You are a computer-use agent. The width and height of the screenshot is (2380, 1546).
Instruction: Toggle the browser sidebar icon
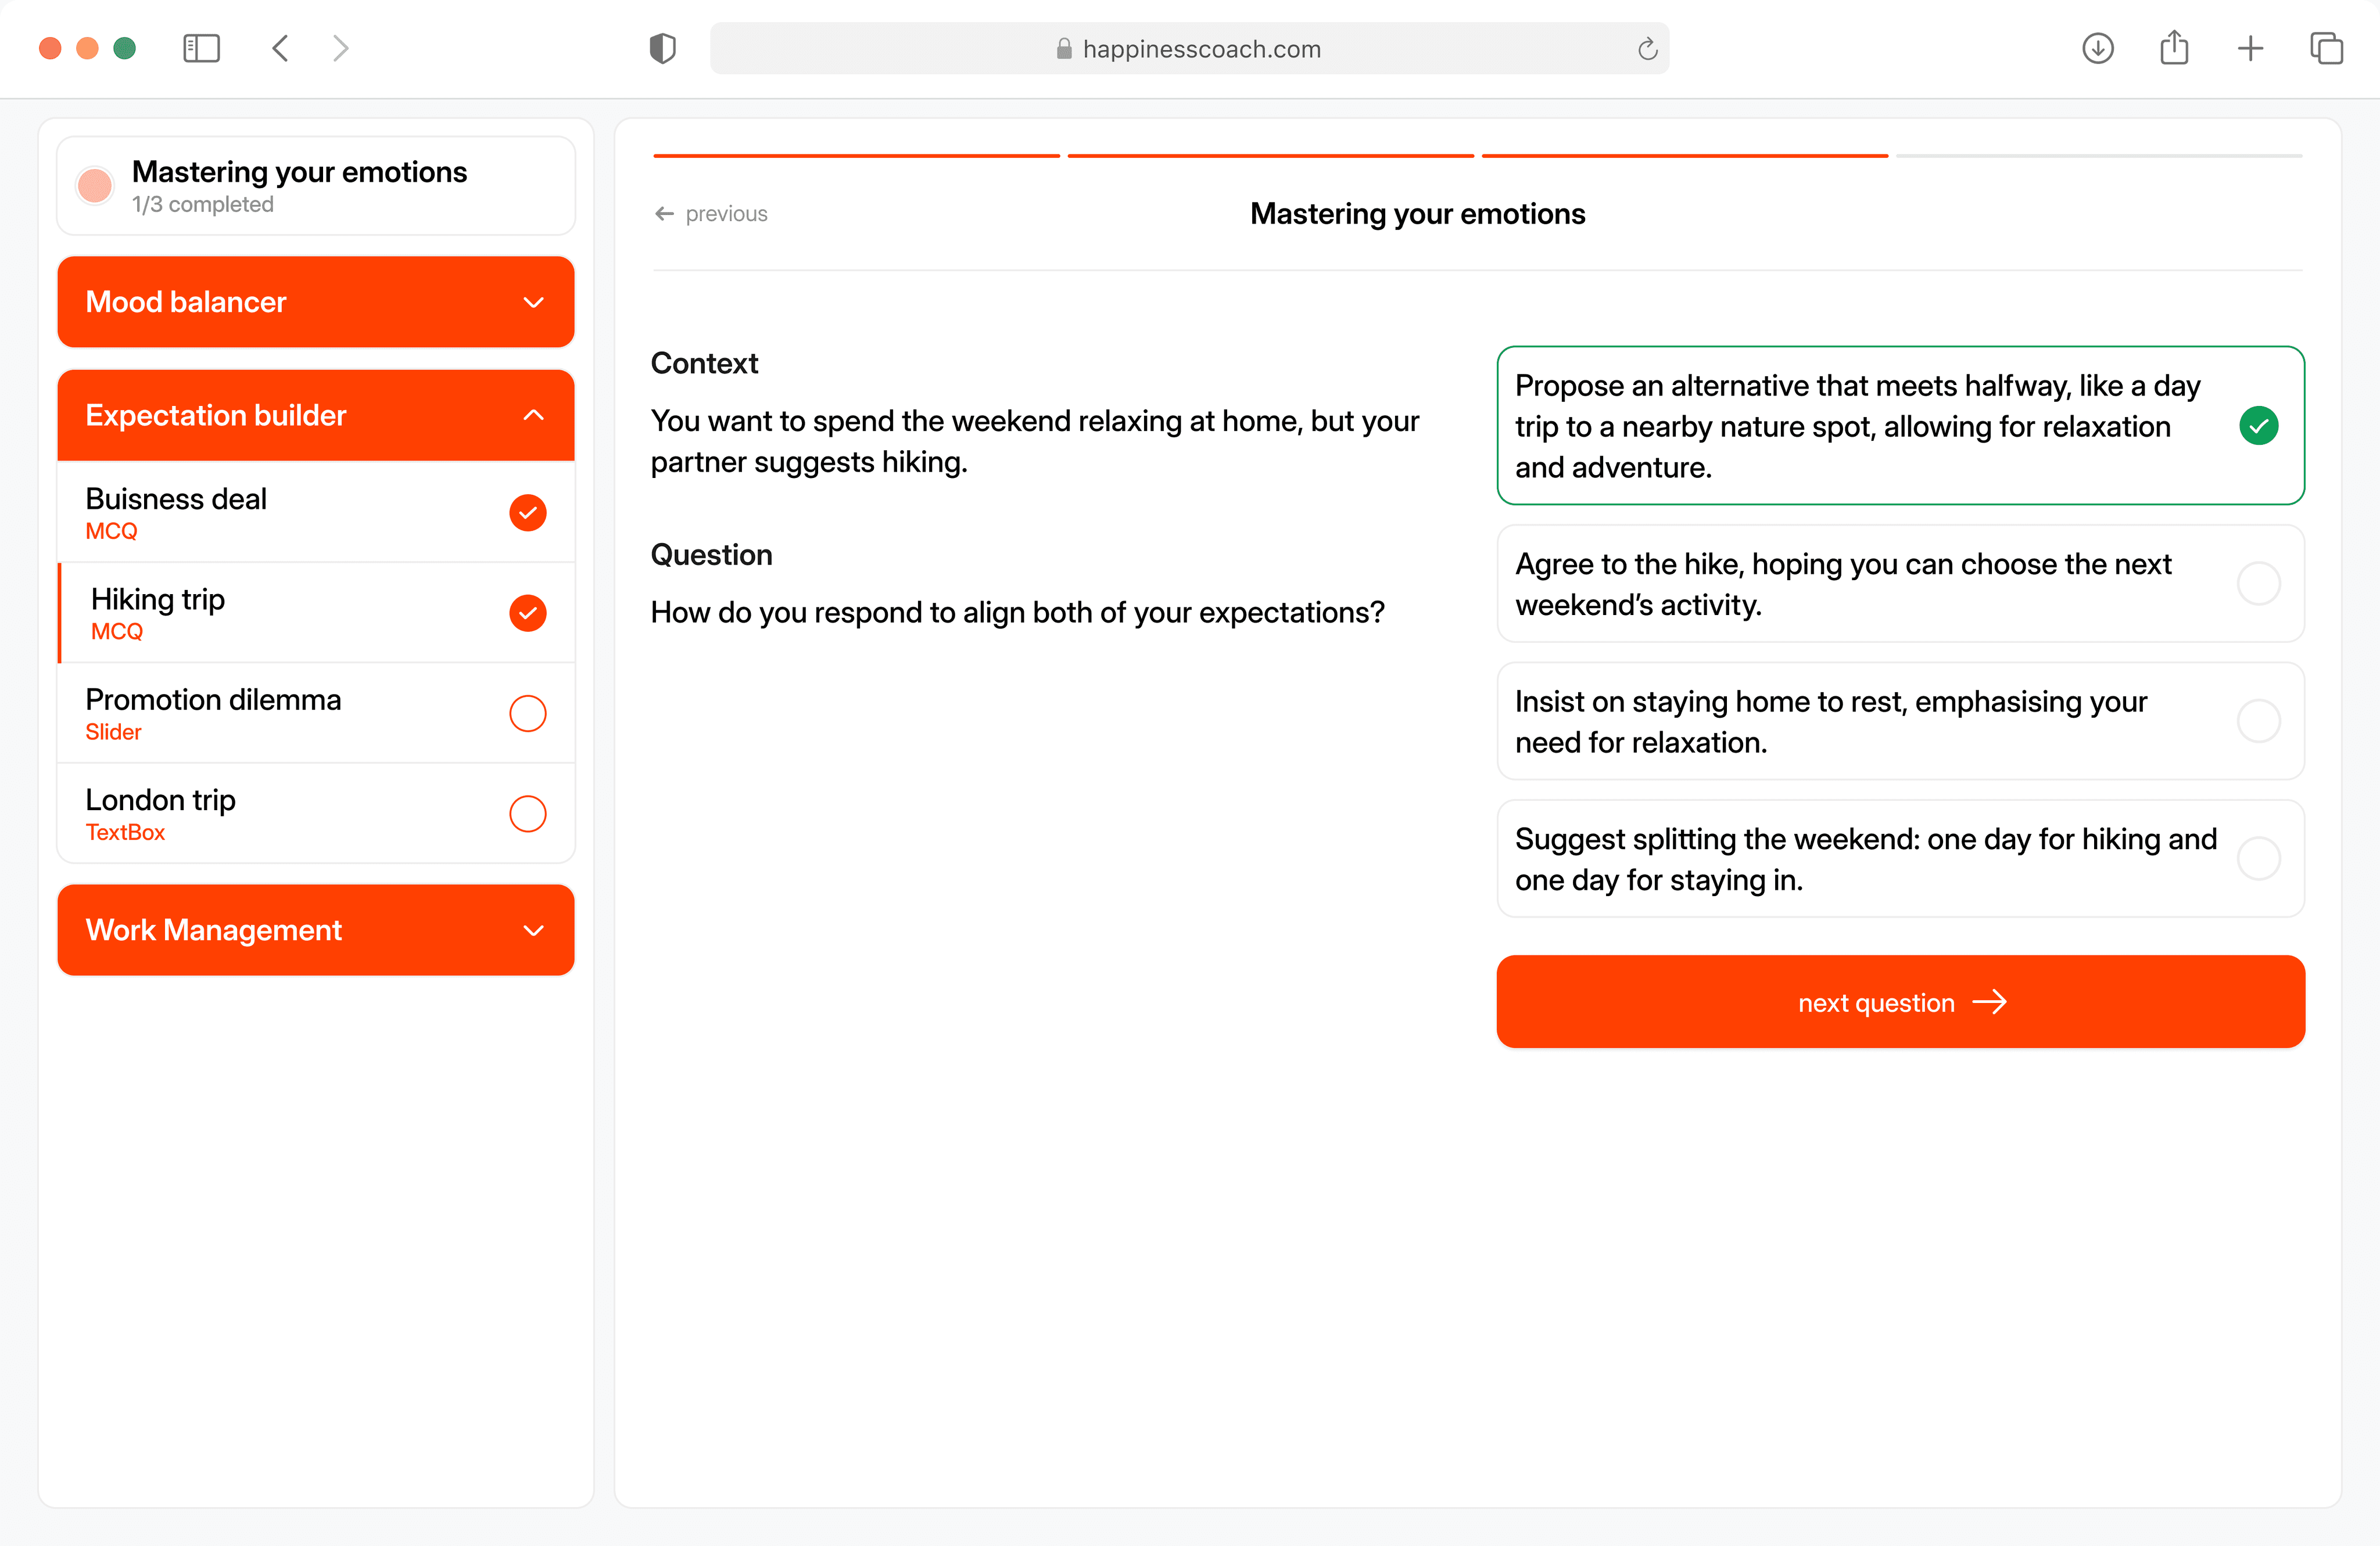click(201, 48)
